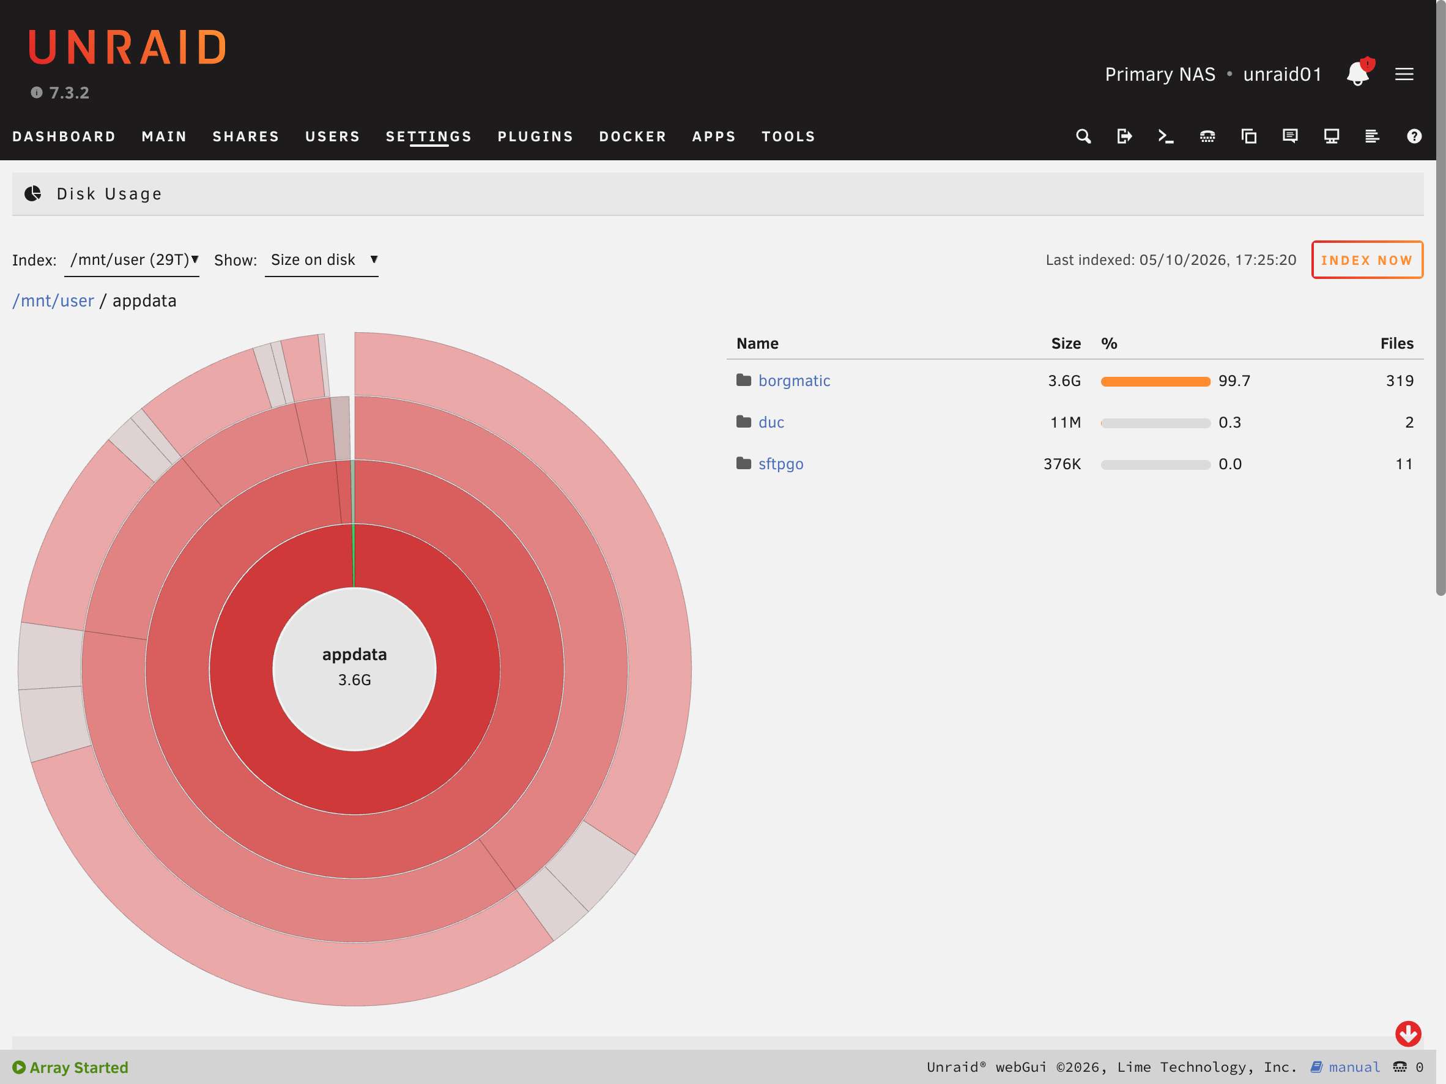The height and width of the screenshot is (1084, 1446).
Task: Open the borgmatic folder link
Action: (x=794, y=381)
